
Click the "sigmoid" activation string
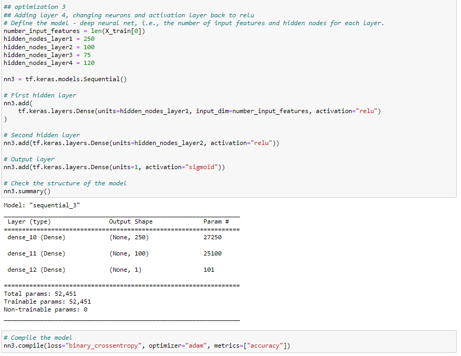pos(201,168)
